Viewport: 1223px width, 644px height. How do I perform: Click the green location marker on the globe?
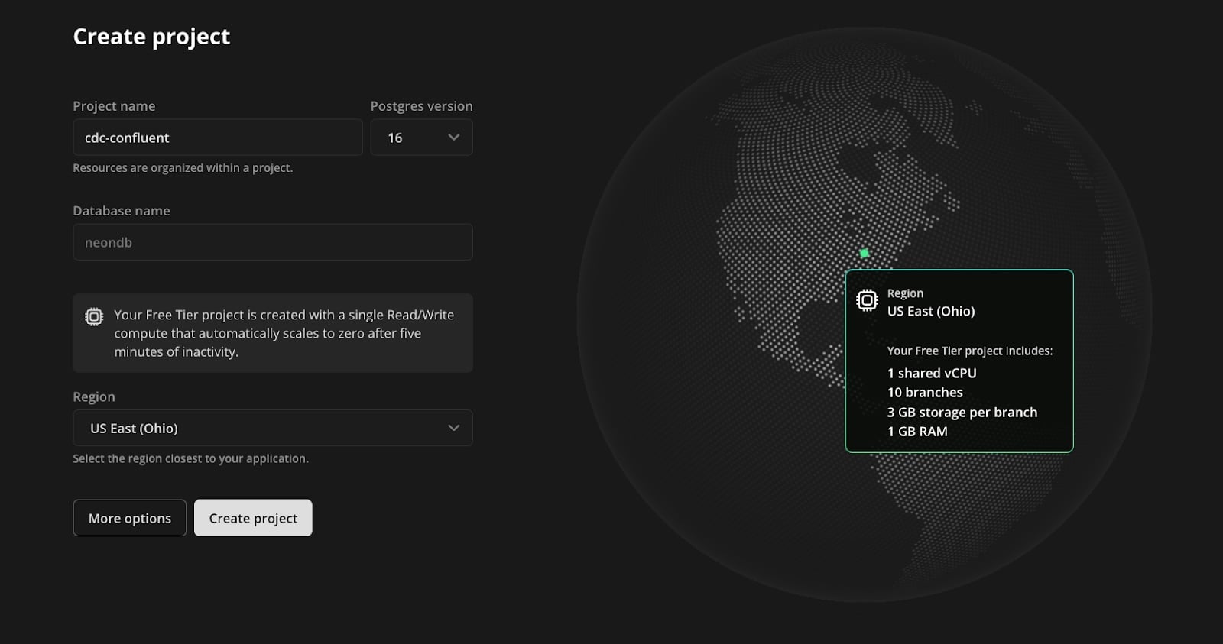(864, 253)
